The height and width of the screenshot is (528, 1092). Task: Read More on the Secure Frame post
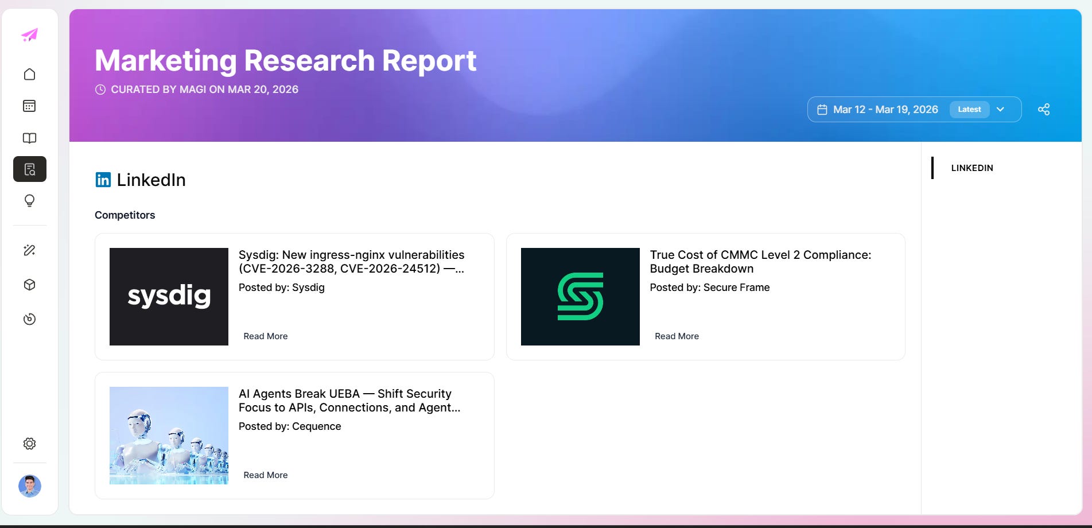[677, 336]
